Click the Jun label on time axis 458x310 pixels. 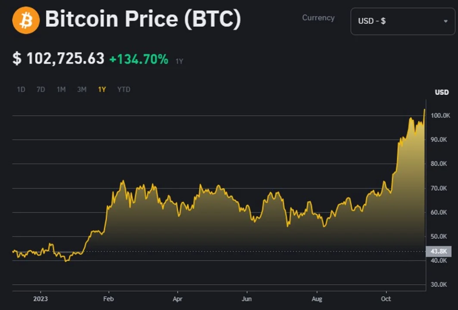(246, 298)
